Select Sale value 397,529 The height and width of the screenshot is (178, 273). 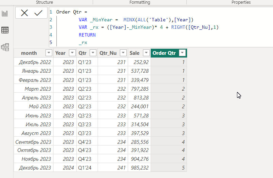coord(139,133)
